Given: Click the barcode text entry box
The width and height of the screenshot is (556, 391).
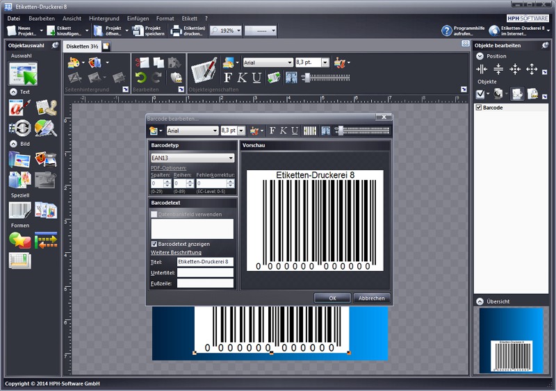Looking at the screenshot, I should coord(193,228).
